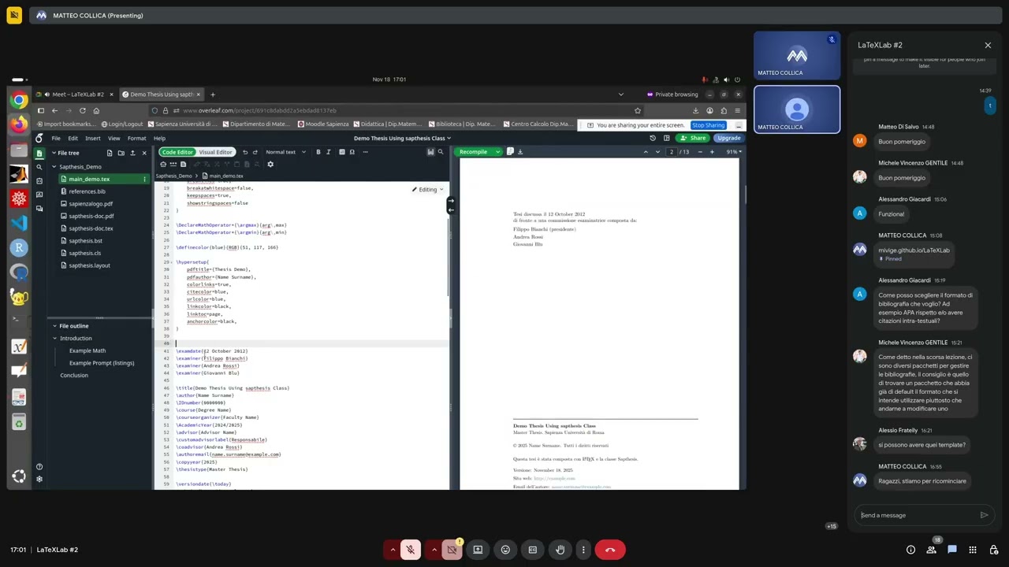
Task: Go to next PDF page arrow
Action: [657, 152]
